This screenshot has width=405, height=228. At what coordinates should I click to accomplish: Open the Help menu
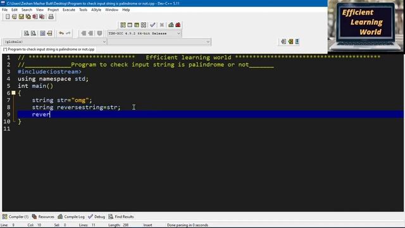pyautogui.click(x=126, y=10)
